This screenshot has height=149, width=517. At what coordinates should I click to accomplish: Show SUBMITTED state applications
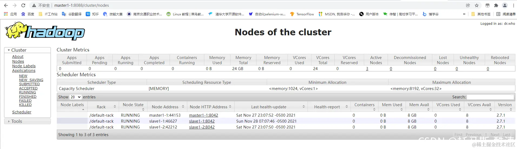point(29,84)
